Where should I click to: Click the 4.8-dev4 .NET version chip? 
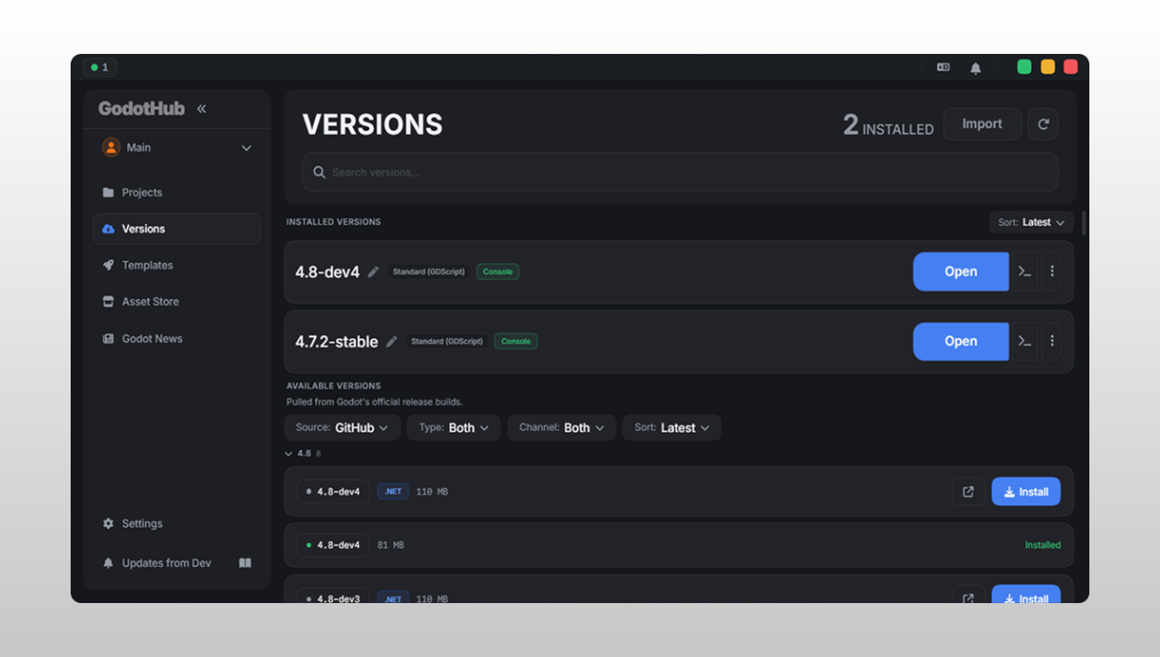point(333,492)
